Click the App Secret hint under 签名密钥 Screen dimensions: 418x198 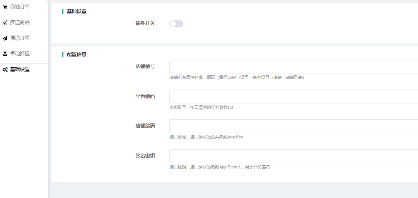(x=219, y=167)
